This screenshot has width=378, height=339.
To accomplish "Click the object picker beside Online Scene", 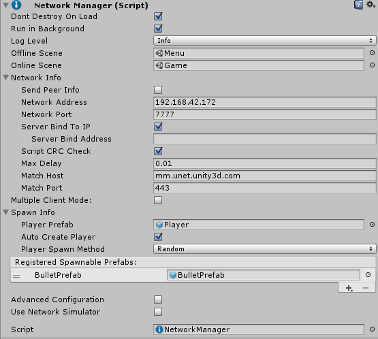I will [x=372, y=65].
